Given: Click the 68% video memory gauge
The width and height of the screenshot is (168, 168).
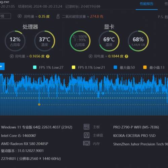Looking at the screenshot, I should click(x=138, y=41).
